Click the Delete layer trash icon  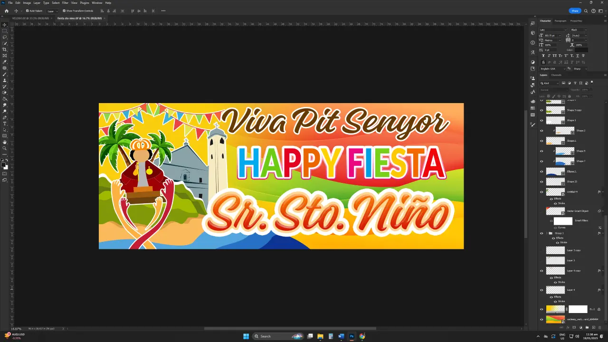600,327
